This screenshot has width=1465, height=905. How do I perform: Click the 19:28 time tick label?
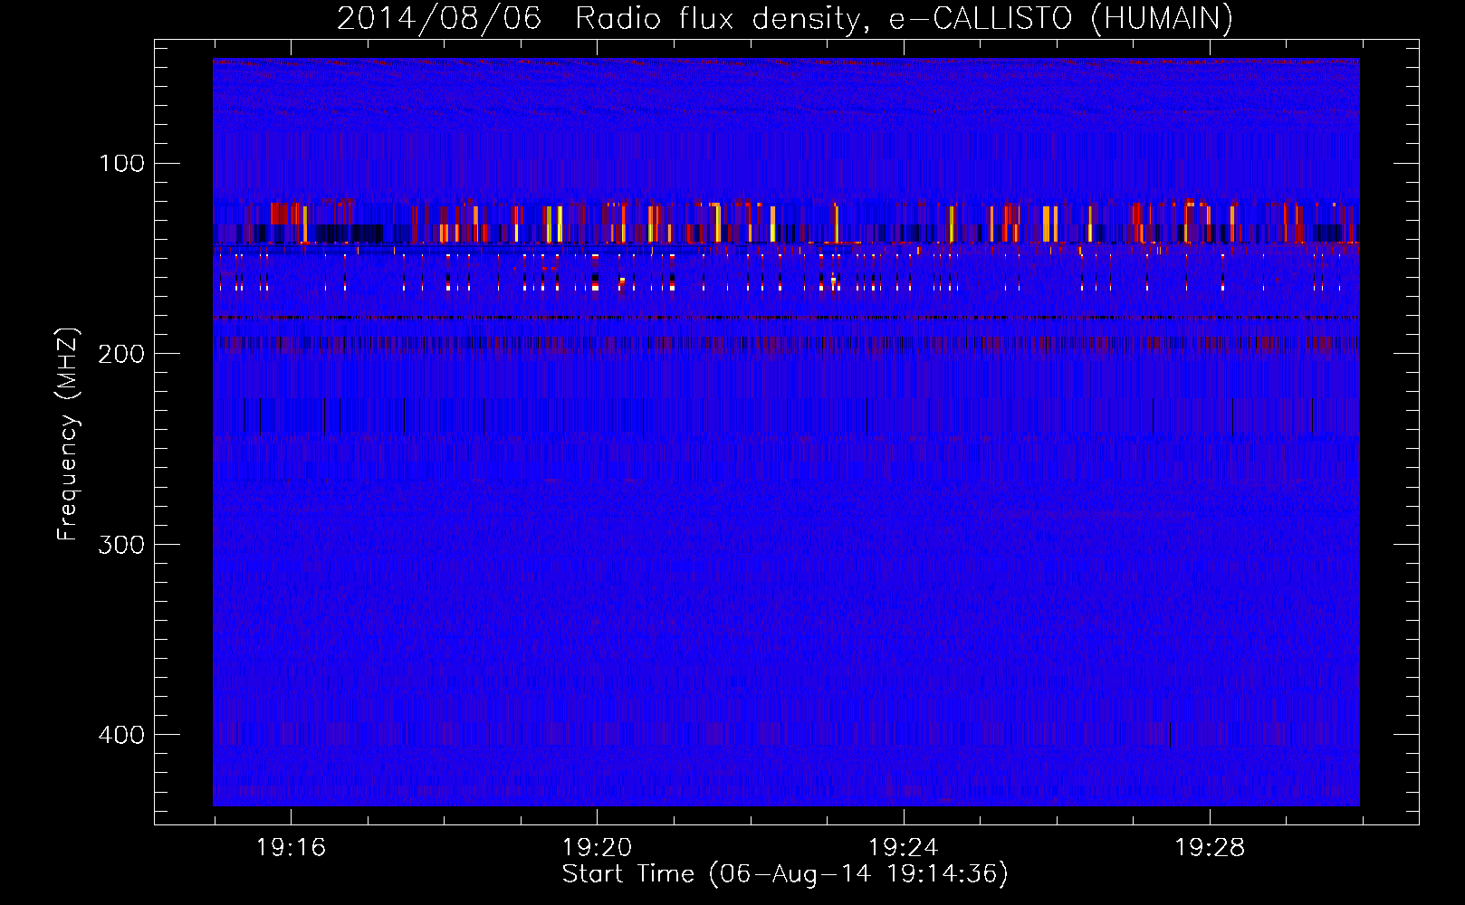pyautogui.click(x=1210, y=848)
